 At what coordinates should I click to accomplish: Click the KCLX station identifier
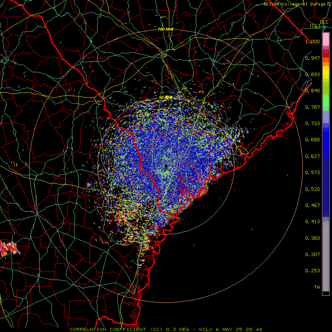pyautogui.click(x=205, y=329)
